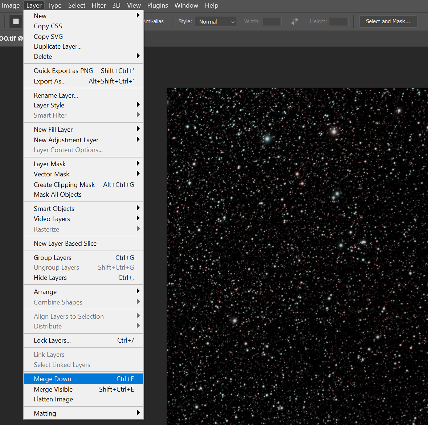Viewport: 428px width, 425px height.
Task: Choose Export As...
Action: [83, 81]
